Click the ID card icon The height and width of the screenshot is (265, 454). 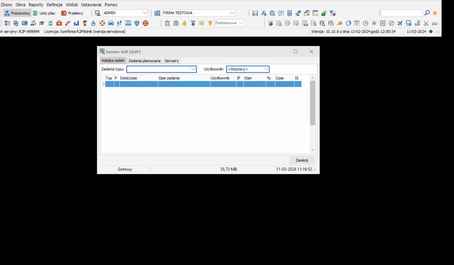pyautogui.click(x=7, y=23)
